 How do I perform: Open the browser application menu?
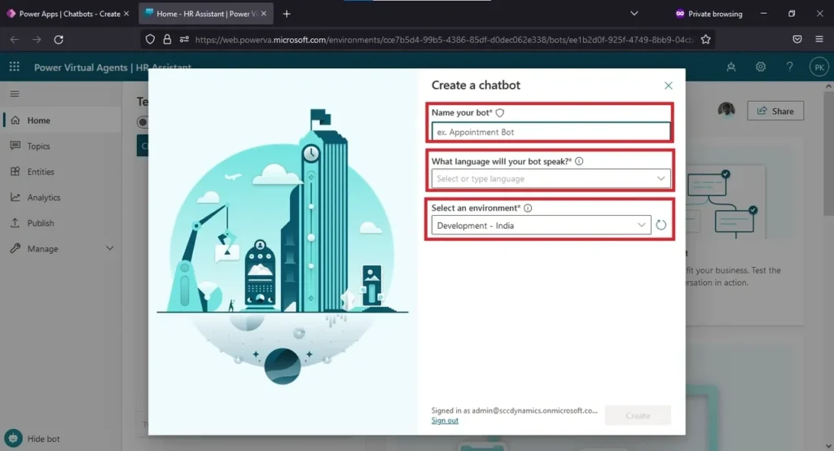819,39
